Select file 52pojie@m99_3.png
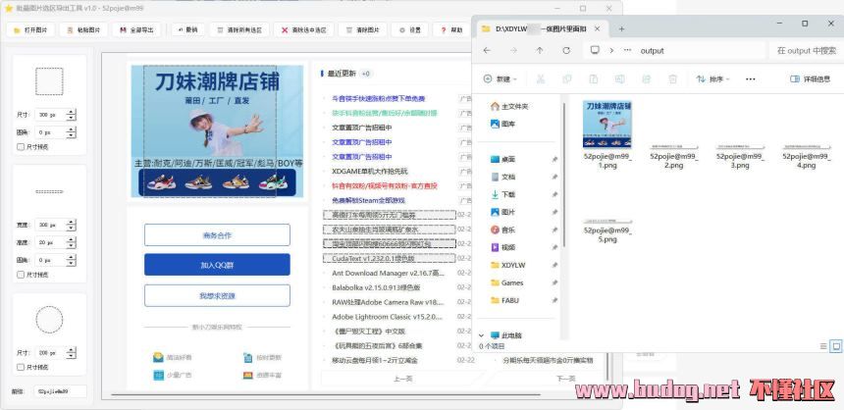 (740, 156)
